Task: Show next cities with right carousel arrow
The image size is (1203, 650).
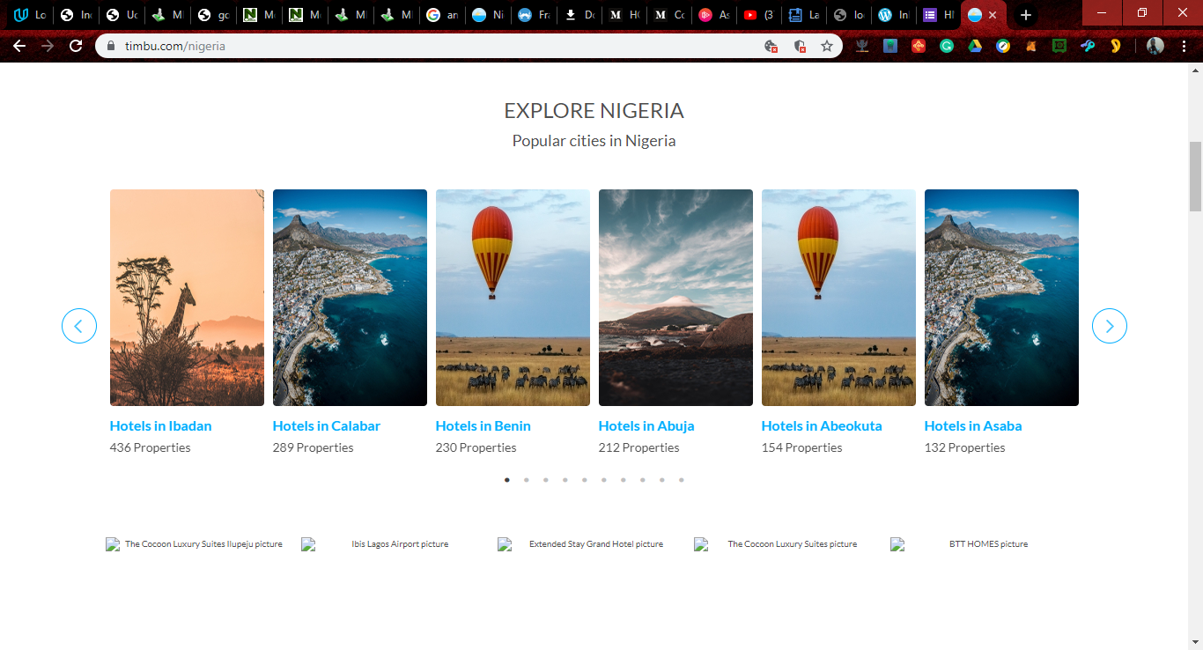Action: [1110, 326]
